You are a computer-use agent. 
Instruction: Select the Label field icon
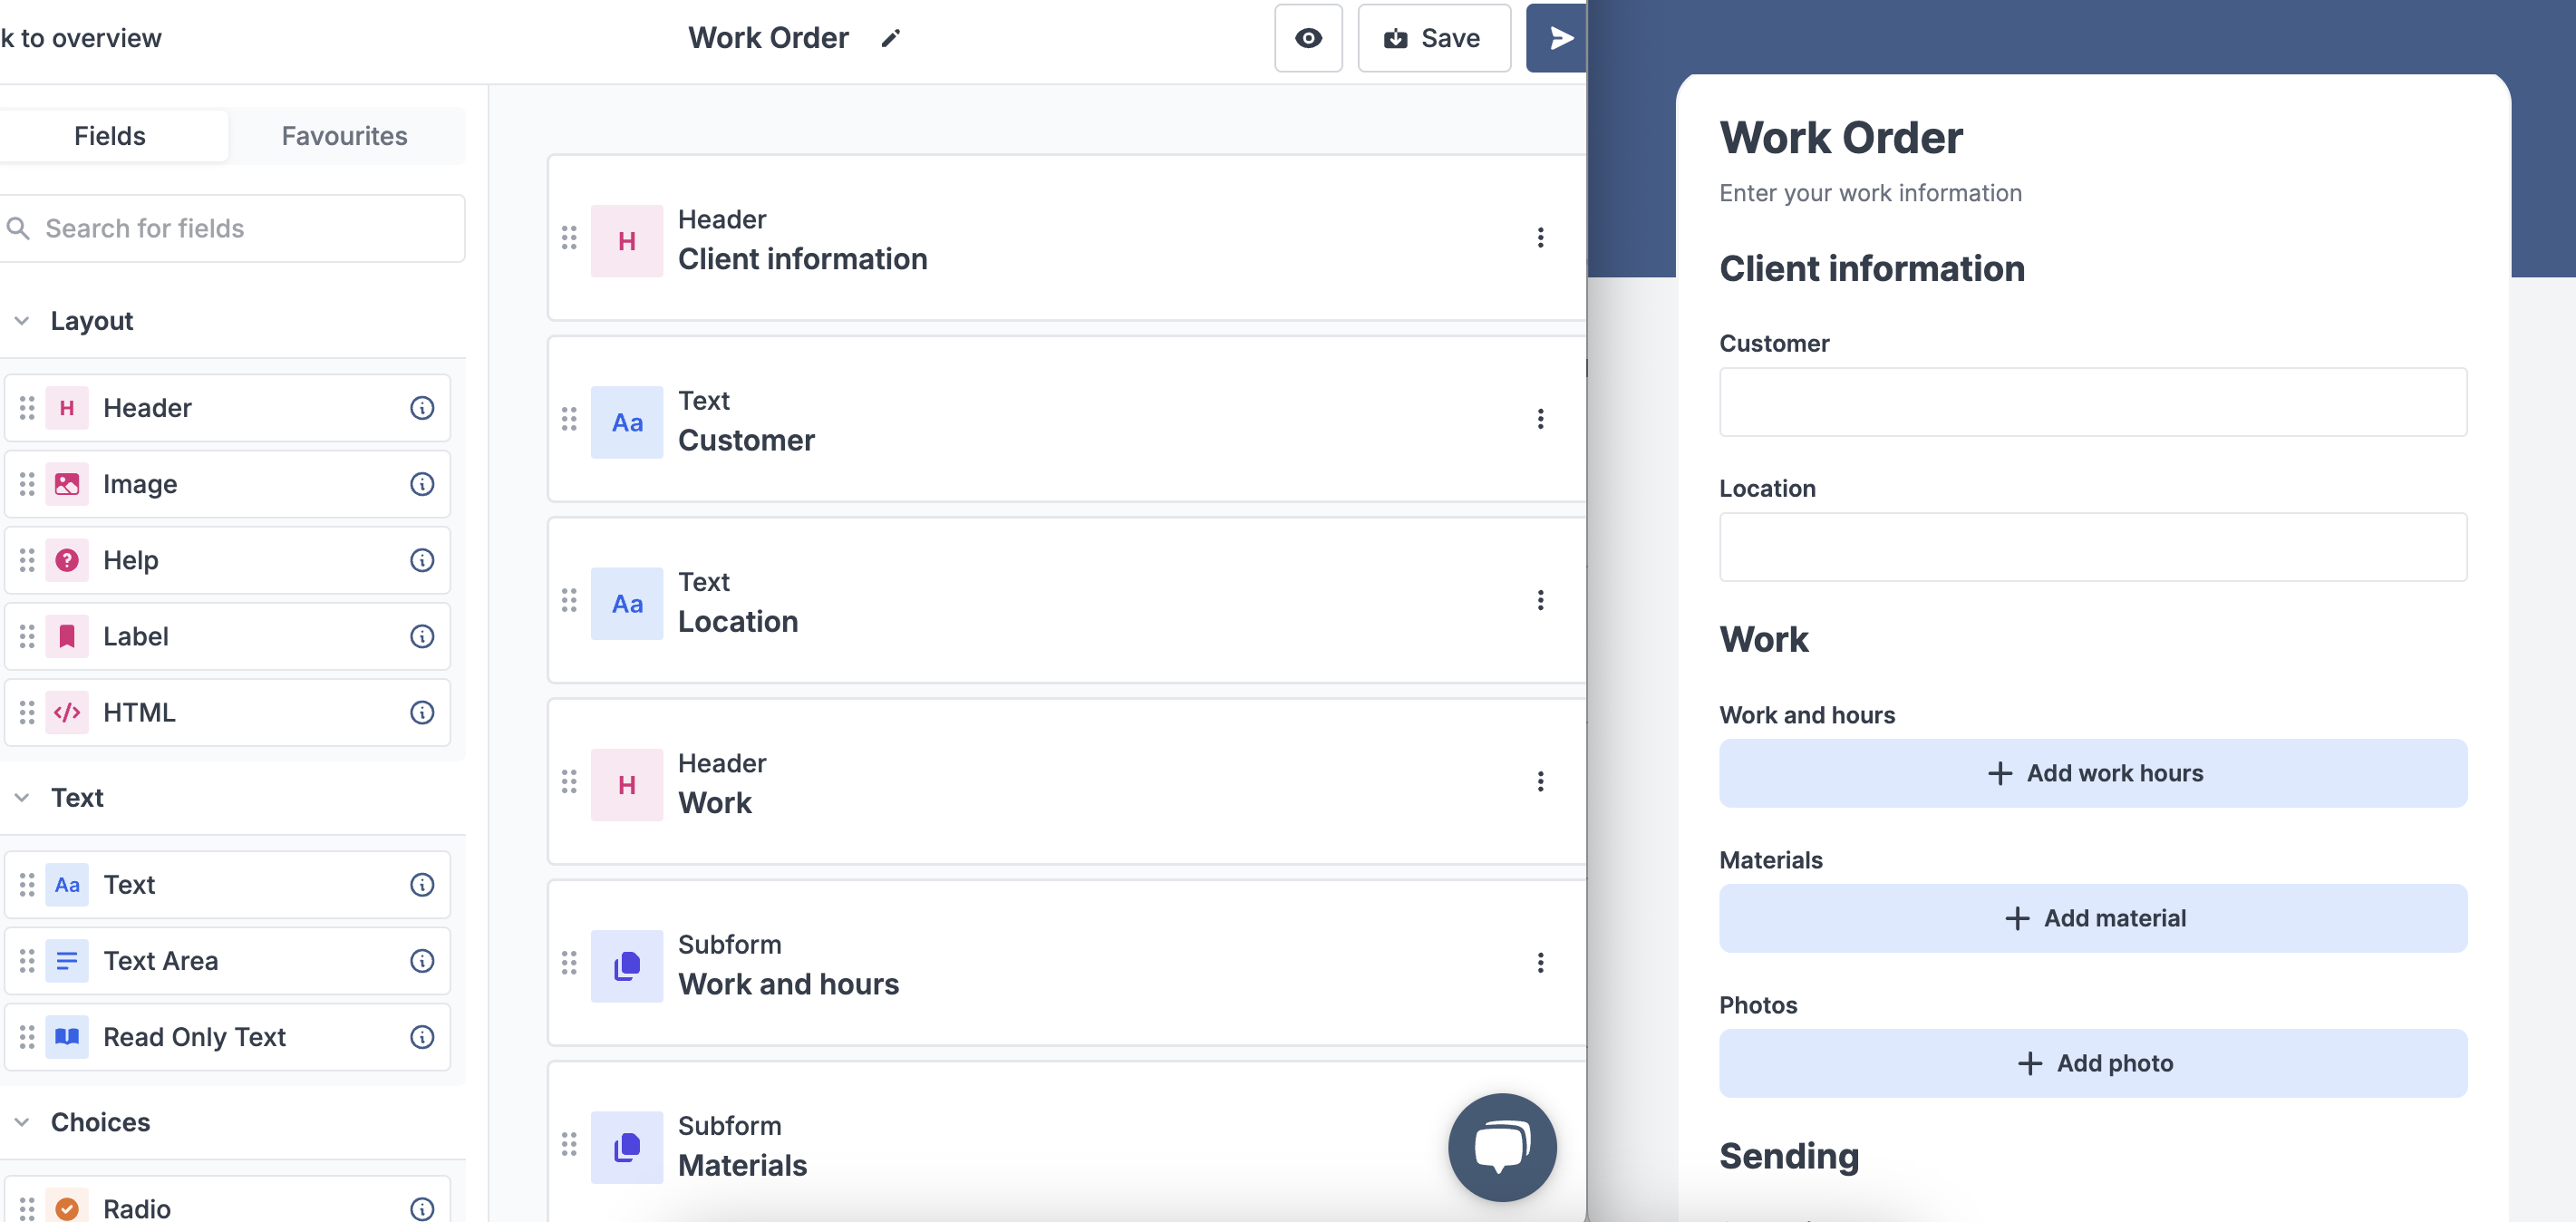(67, 636)
